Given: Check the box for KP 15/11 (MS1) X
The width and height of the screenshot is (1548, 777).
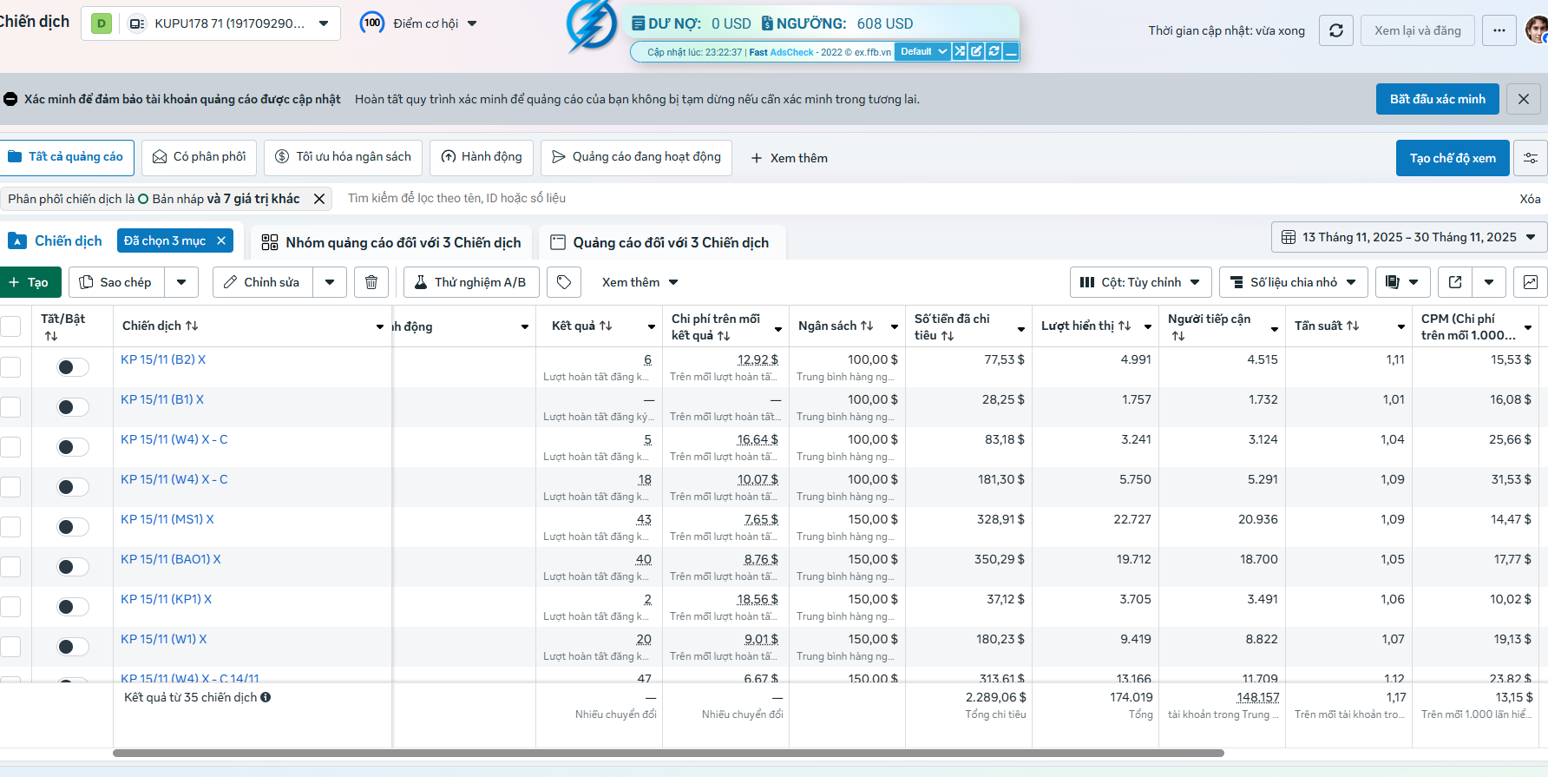Looking at the screenshot, I should pos(10,527).
